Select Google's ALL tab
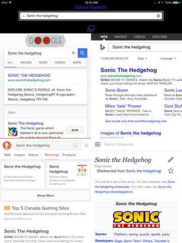 [10, 62]
